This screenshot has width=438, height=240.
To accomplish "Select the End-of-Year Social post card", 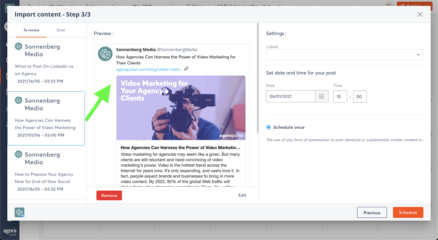I will [46, 173].
